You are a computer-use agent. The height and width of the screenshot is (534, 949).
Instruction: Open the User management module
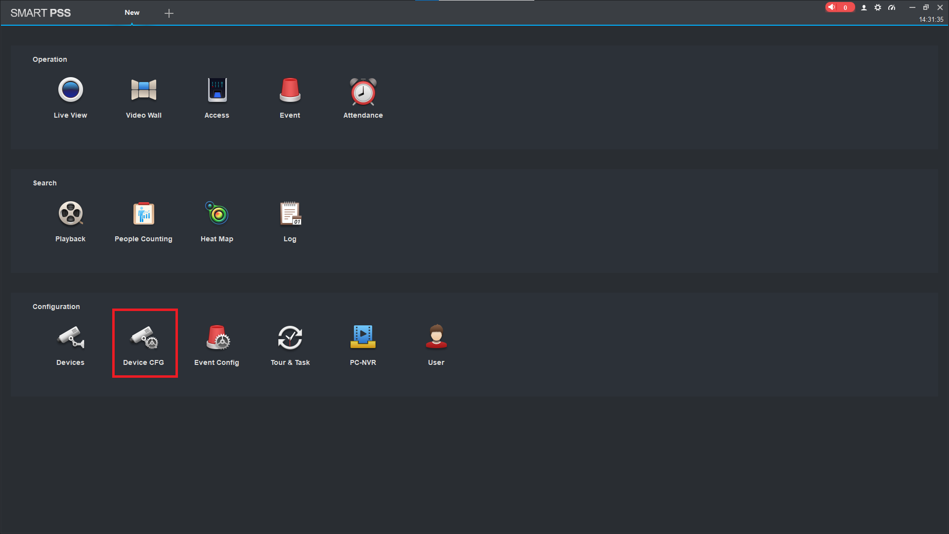pyautogui.click(x=436, y=345)
